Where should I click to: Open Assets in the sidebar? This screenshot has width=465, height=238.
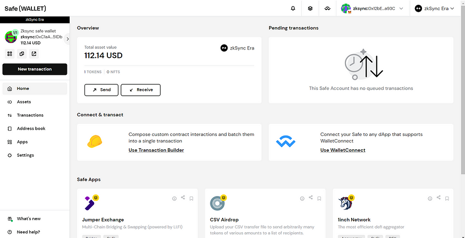click(x=35, y=102)
